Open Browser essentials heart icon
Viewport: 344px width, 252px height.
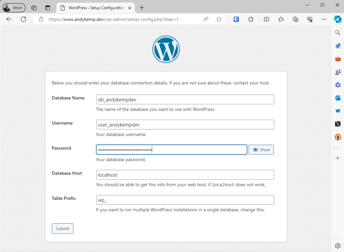click(x=310, y=19)
